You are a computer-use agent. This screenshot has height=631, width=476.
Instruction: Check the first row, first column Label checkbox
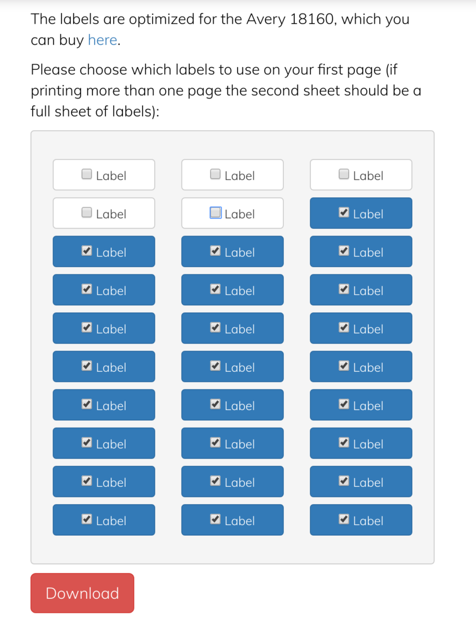coord(87,174)
